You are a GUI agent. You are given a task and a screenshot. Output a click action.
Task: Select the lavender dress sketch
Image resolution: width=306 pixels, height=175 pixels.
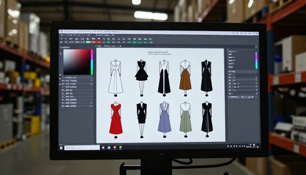(164, 119)
